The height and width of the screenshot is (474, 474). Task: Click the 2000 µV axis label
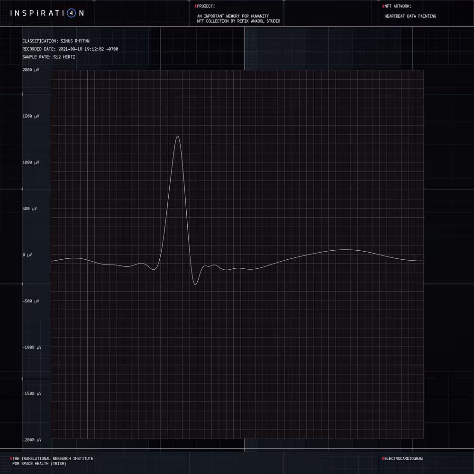pos(31,70)
